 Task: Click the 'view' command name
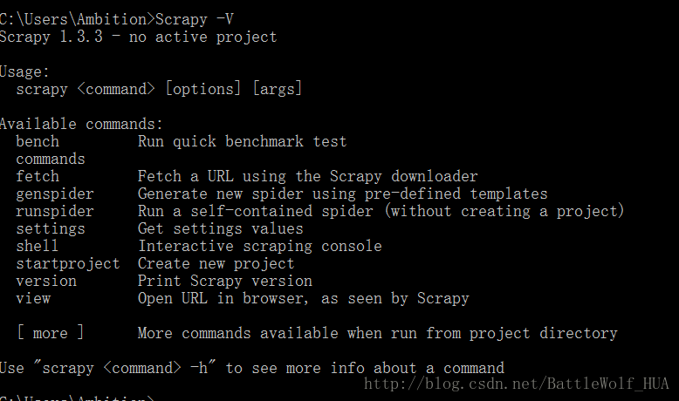pyautogui.click(x=33, y=298)
